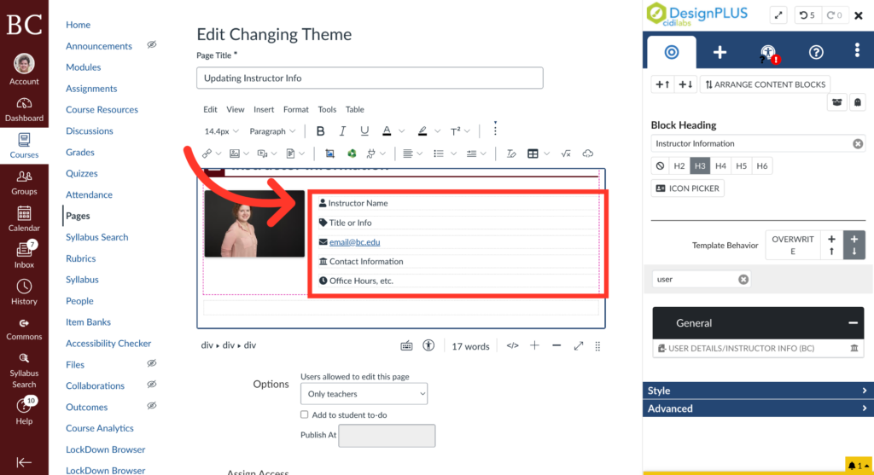Go to the Dashboard

(x=24, y=110)
